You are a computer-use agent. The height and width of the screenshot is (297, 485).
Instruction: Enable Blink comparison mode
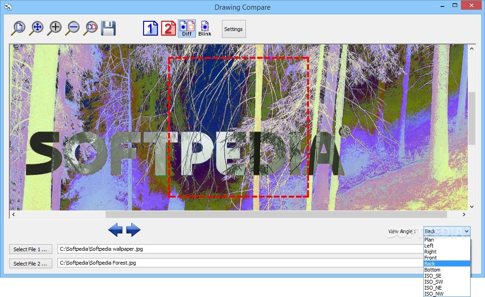(205, 29)
